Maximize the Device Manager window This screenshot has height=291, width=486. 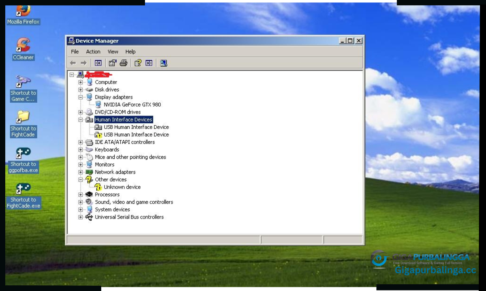[x=351, y=41]
